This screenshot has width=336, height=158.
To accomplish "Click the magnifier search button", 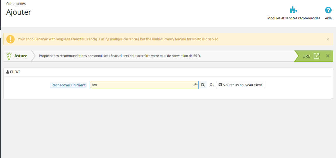I will tap(203, 85).
